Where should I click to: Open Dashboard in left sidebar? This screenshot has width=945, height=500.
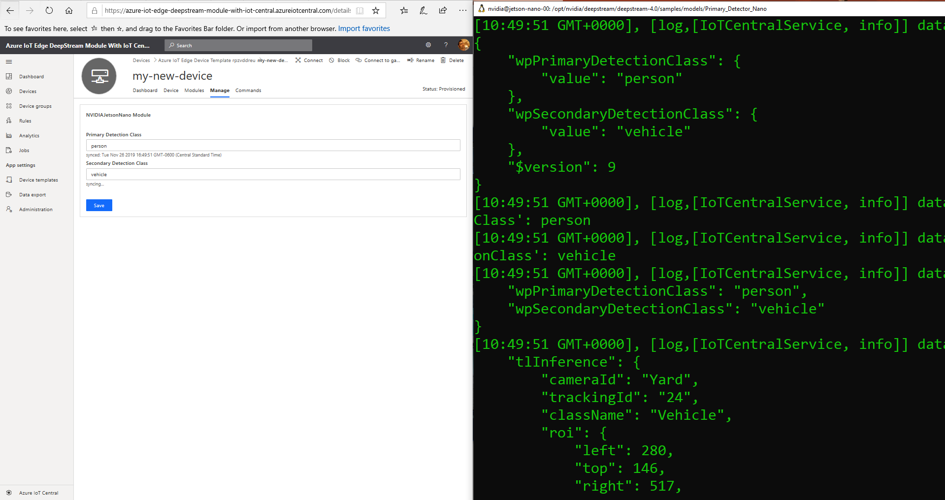(x=32, y=77)
